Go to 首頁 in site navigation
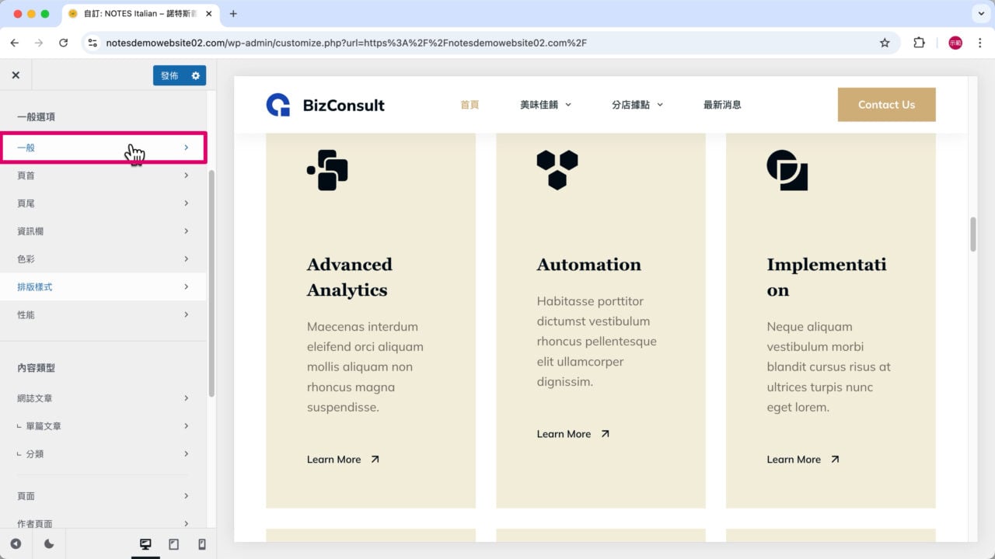This screenshot has width=995, height=559. pos(470,105)
